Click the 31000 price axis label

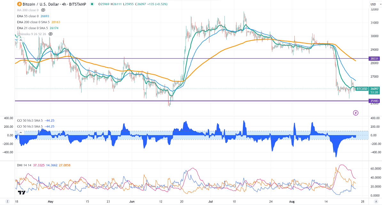pos(374,23)
